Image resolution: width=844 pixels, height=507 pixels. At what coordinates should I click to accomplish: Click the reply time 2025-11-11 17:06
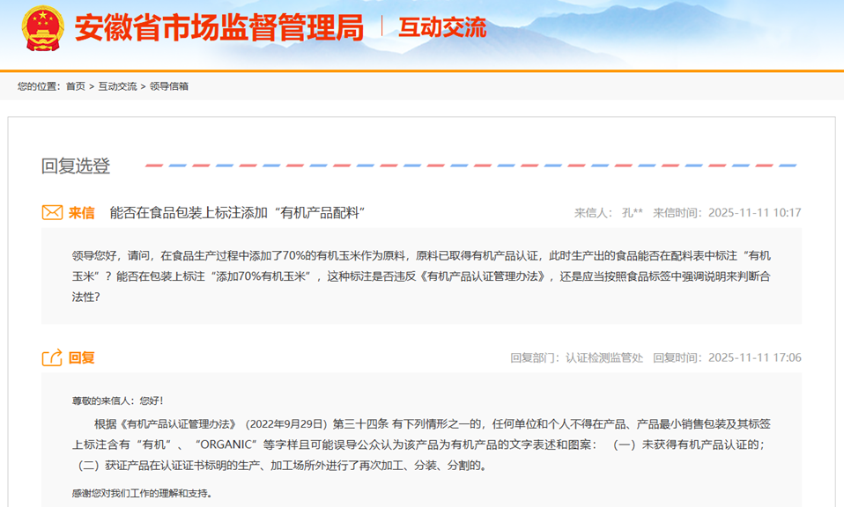pyautogui.click(x=755, y=357)
